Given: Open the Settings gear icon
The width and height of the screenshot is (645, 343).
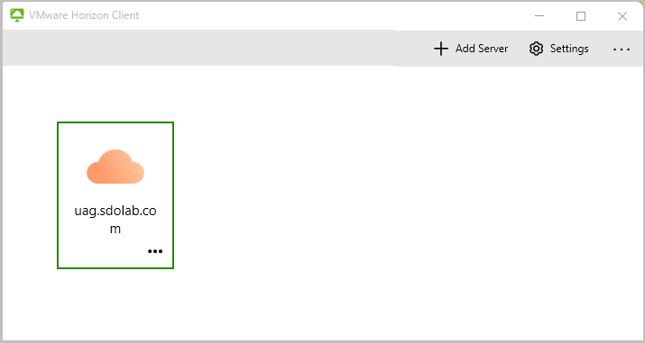Looking at the screenshot, I should point(536,49).
